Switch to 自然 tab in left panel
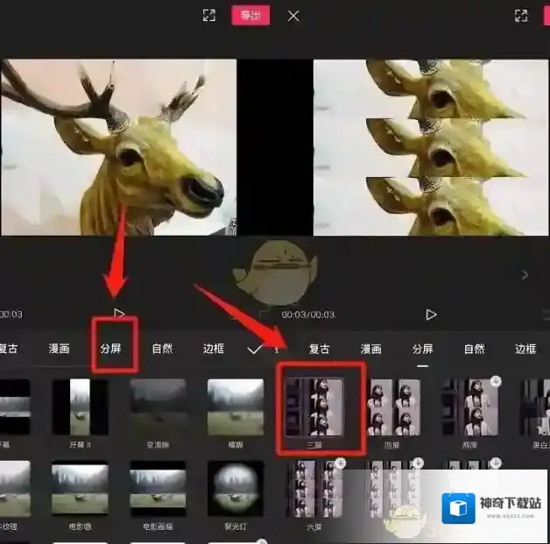550x544 pixels. point(162,349)
